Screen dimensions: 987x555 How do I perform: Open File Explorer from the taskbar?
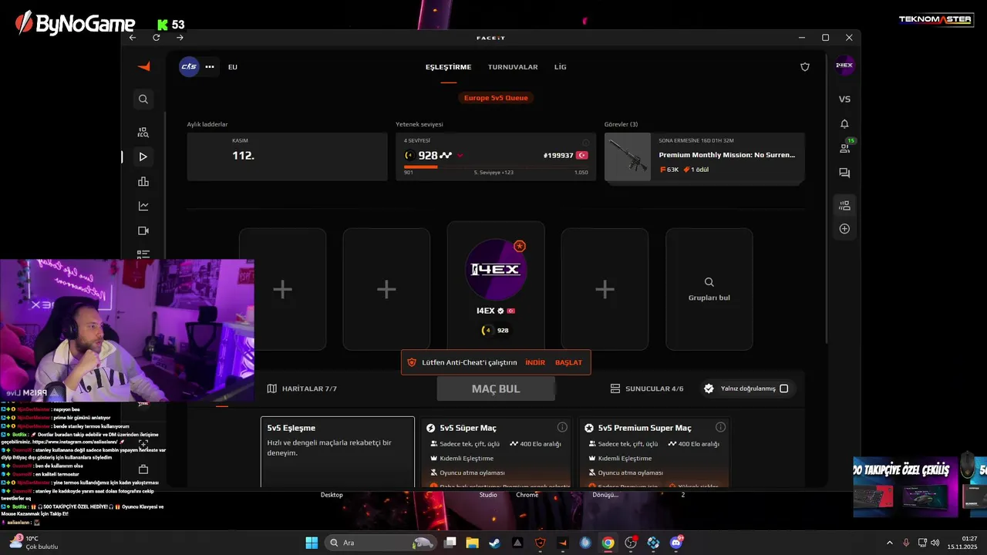coord(472,543)
